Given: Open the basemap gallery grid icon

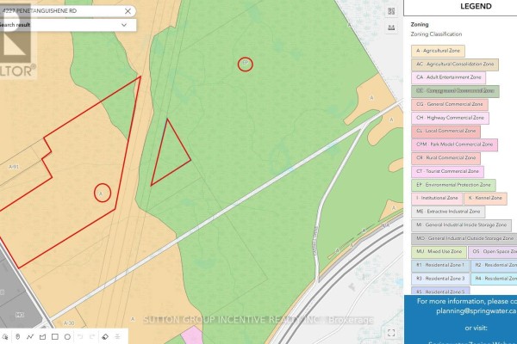Looking at the screenshot, I should 391,11.
